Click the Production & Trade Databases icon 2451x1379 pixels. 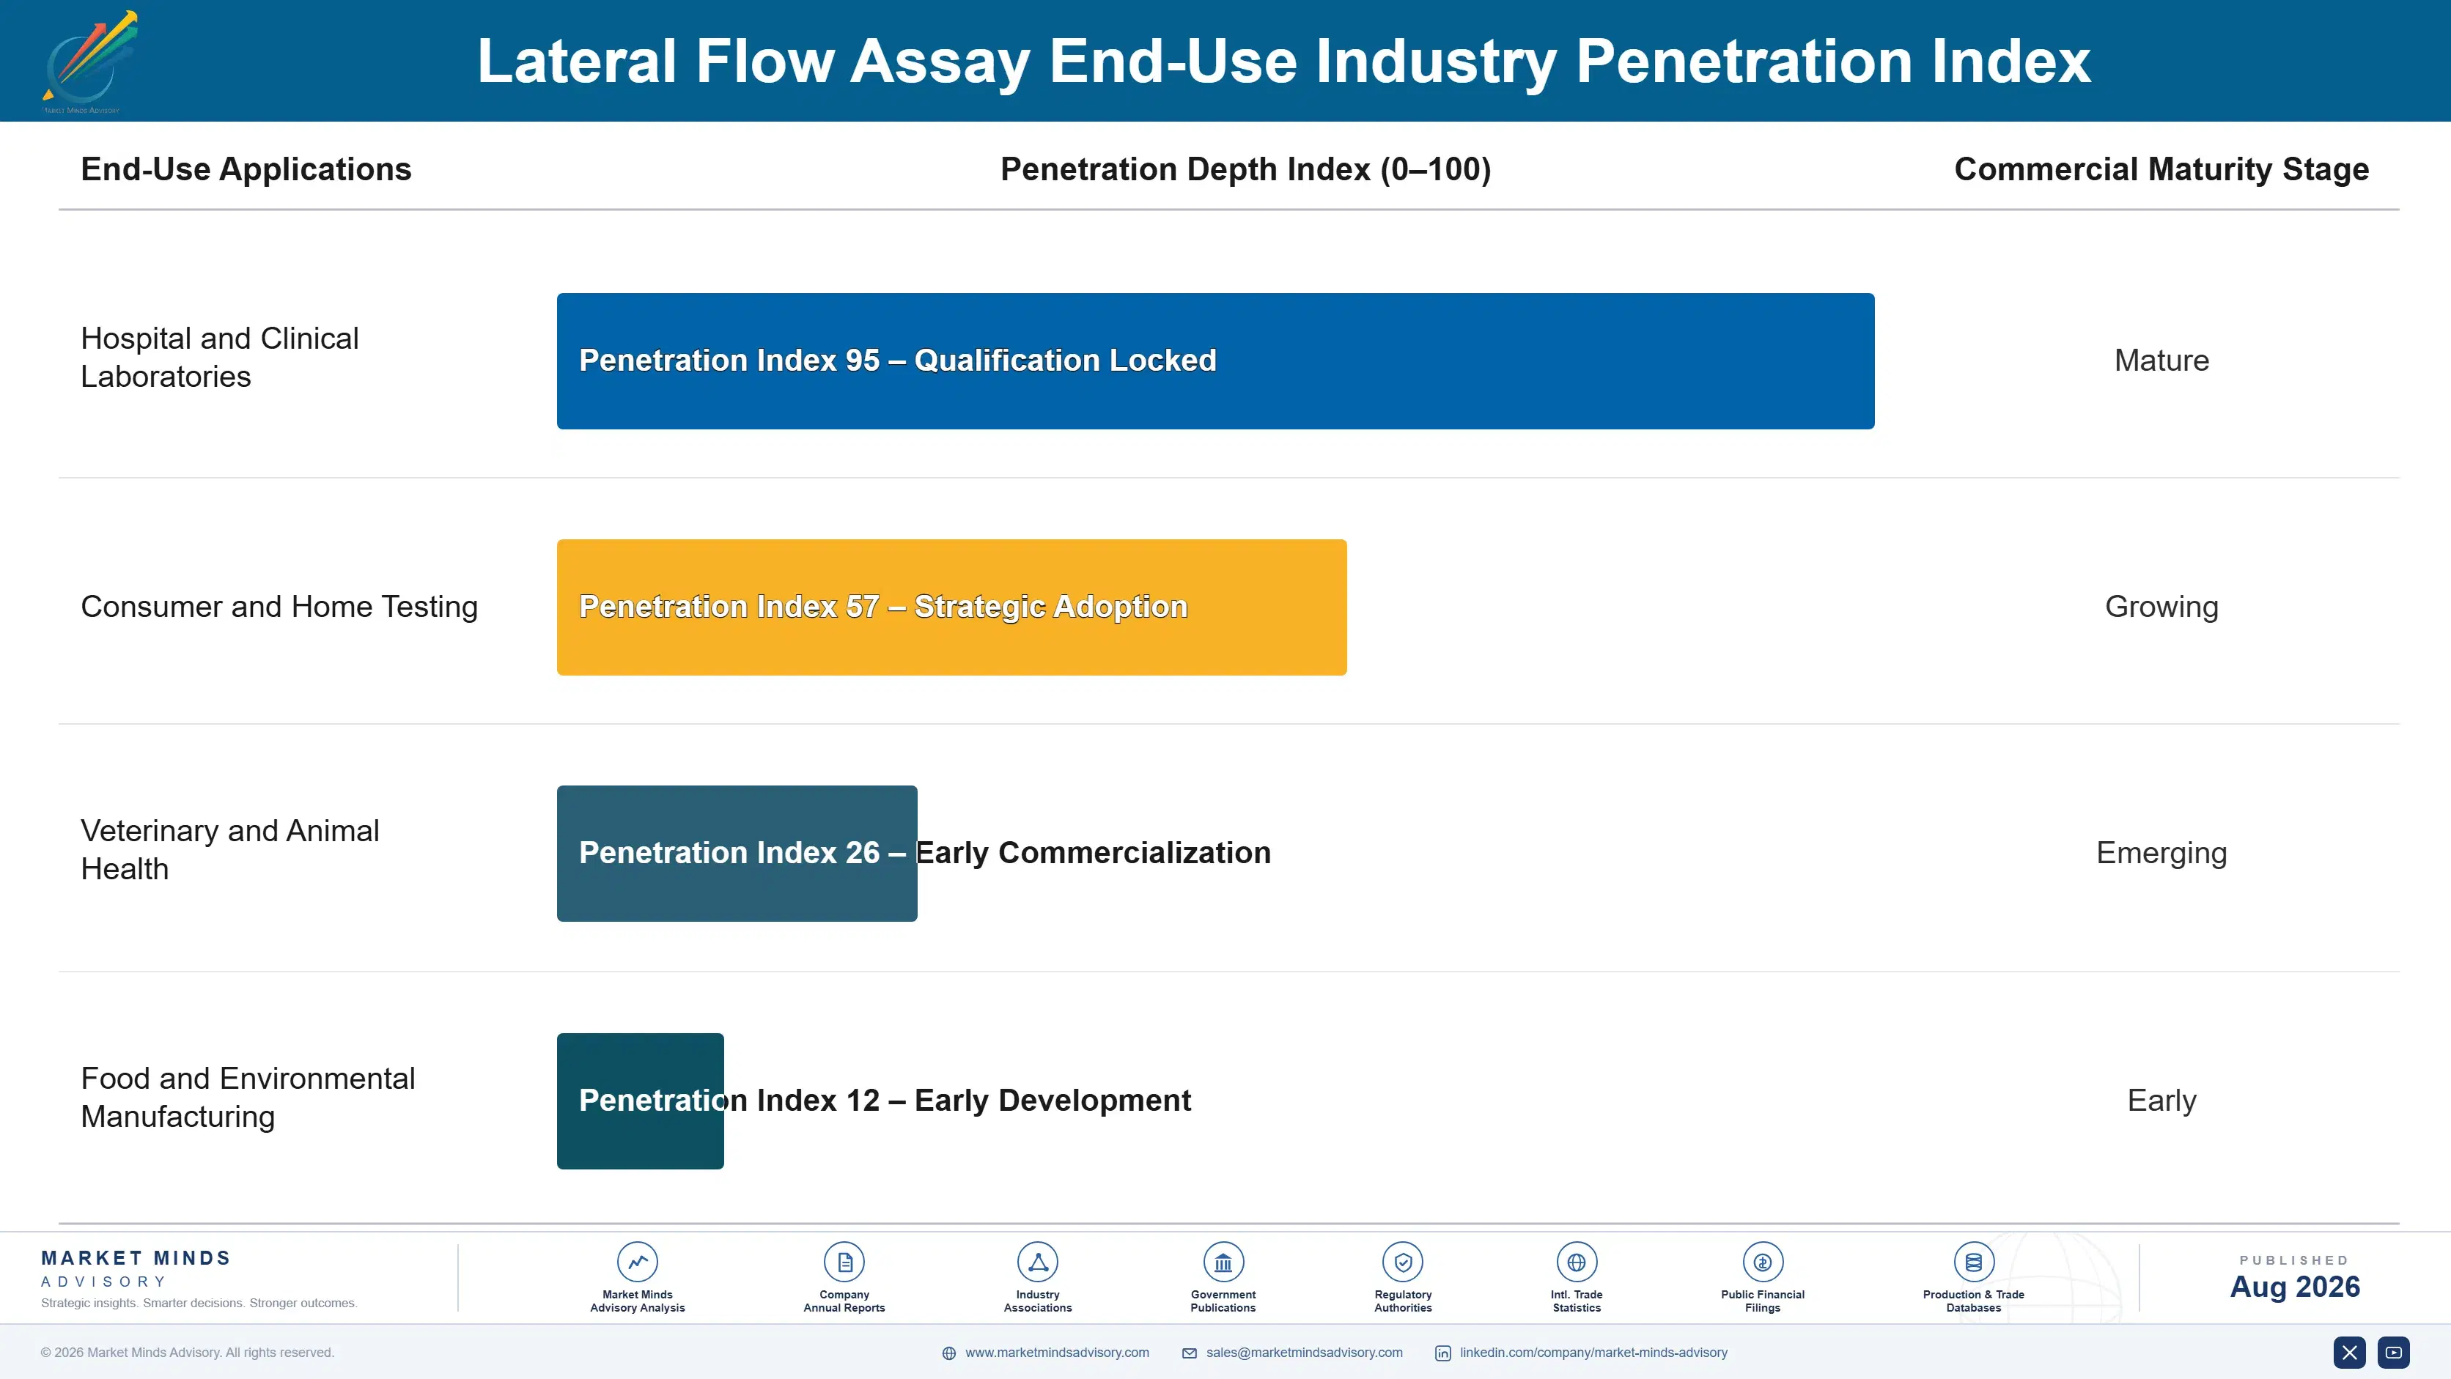click(x=1973, y=1262)
